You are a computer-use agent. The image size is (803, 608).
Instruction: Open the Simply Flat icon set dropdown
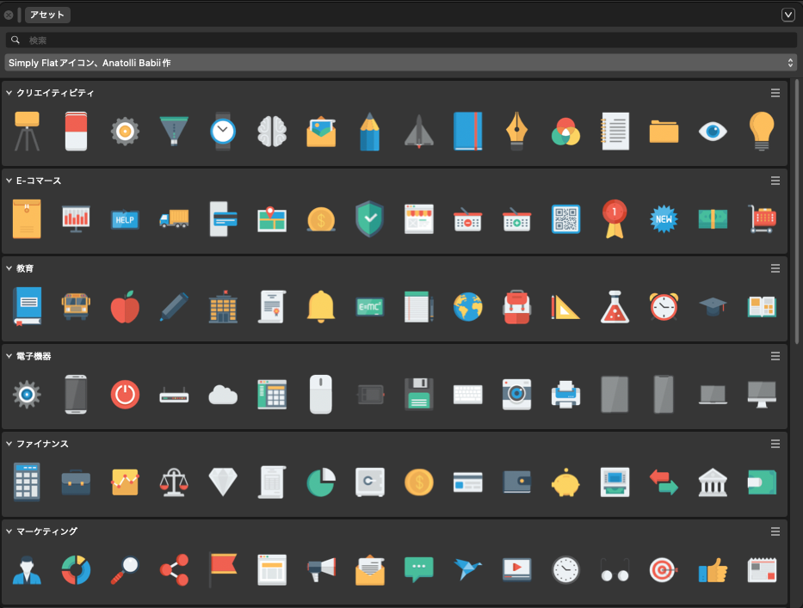click(x=400, y=63)
